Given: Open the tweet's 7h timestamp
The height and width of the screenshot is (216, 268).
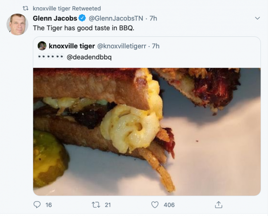Looking at the screenshot, I should (153, 18).
